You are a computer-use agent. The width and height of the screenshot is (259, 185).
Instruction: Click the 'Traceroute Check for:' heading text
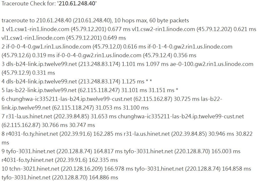pyautogui.click(x=29, y=4)
